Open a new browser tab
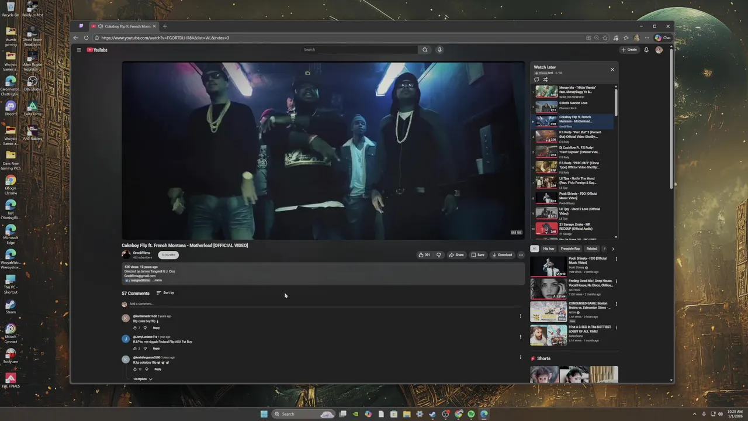 165,26
